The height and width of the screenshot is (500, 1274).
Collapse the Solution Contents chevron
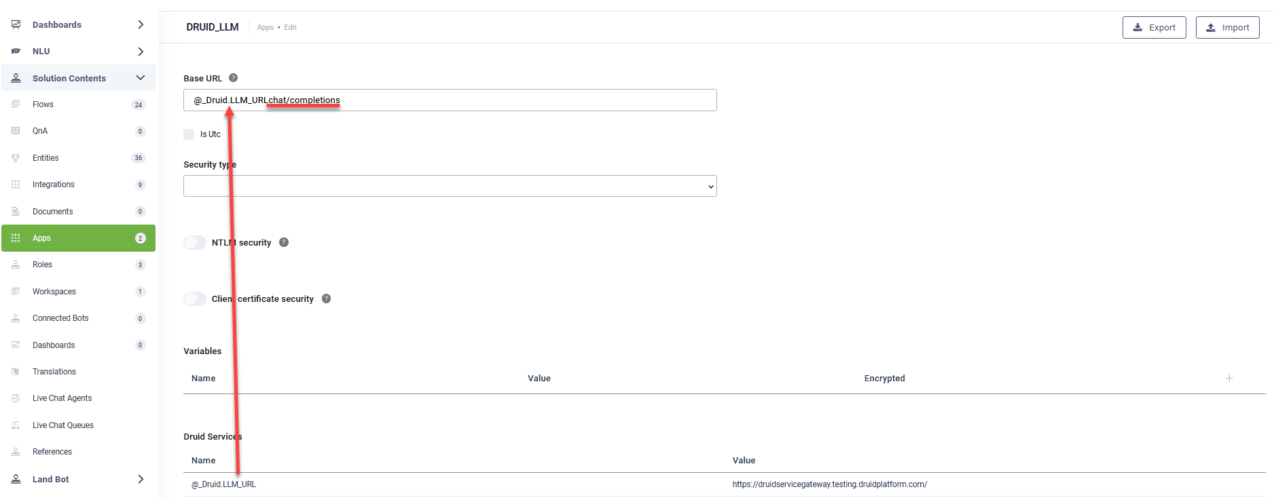141,78
